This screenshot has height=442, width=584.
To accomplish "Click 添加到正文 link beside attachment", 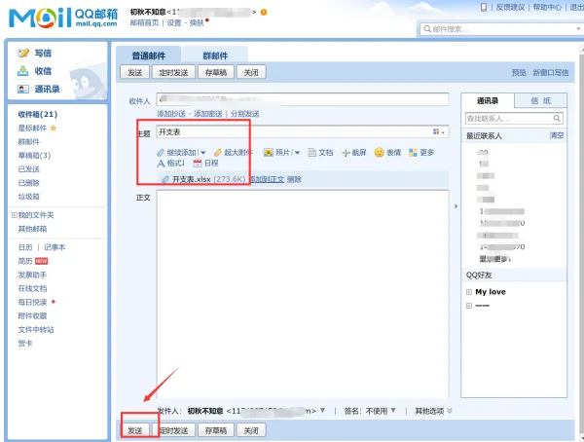I will tap(267, 179).
